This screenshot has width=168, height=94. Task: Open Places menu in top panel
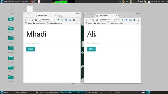point(18,2)
